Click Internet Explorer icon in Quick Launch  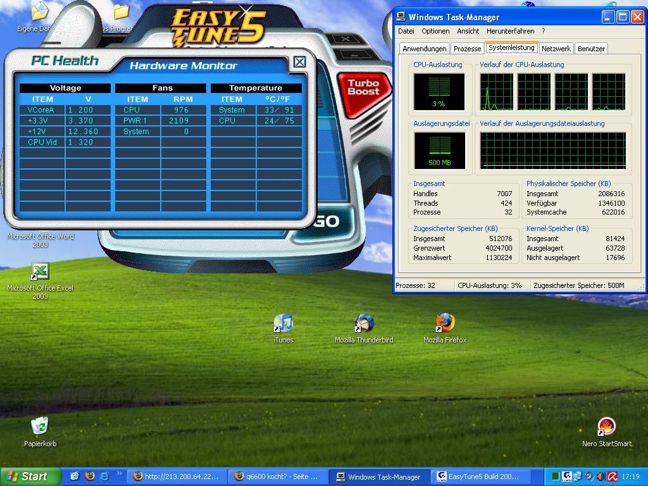tap(104, 477)
